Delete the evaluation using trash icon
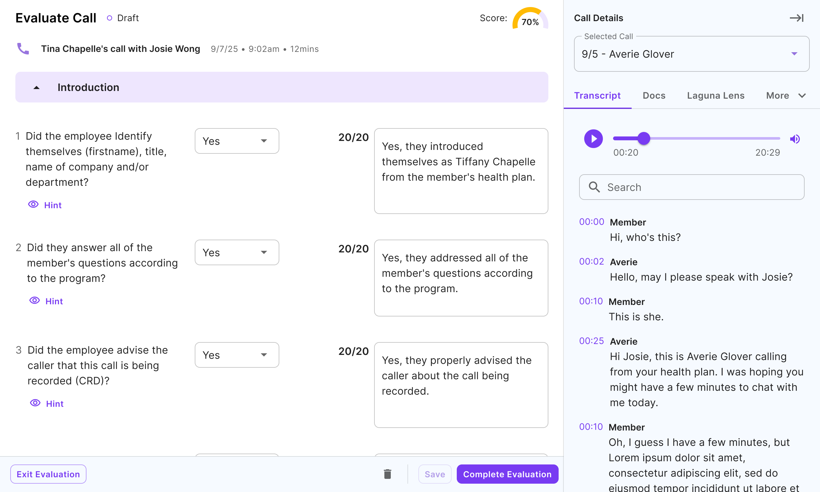The image size is (820, 492). (x=388, y=474)
